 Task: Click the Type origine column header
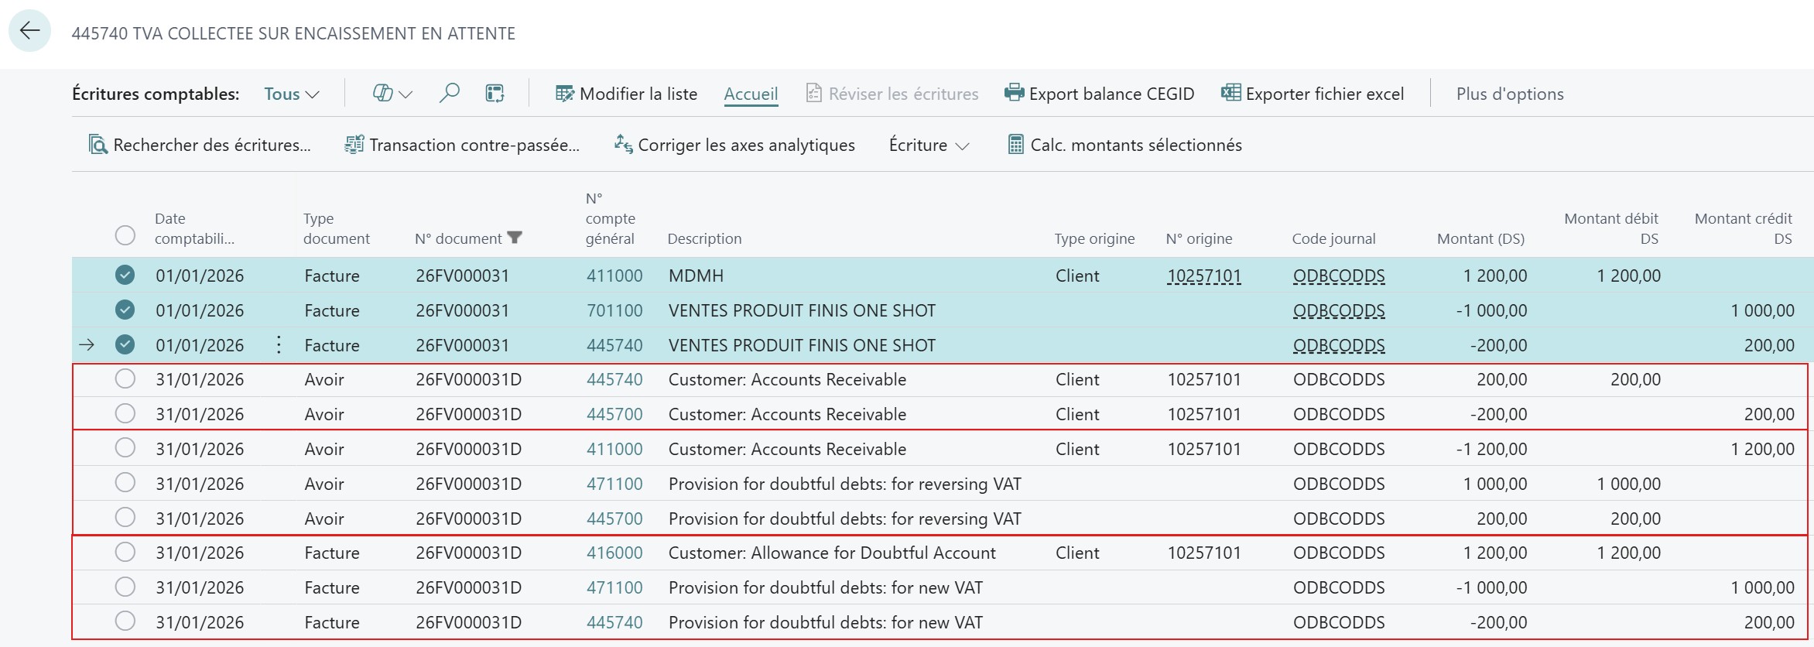(1094, 238)
